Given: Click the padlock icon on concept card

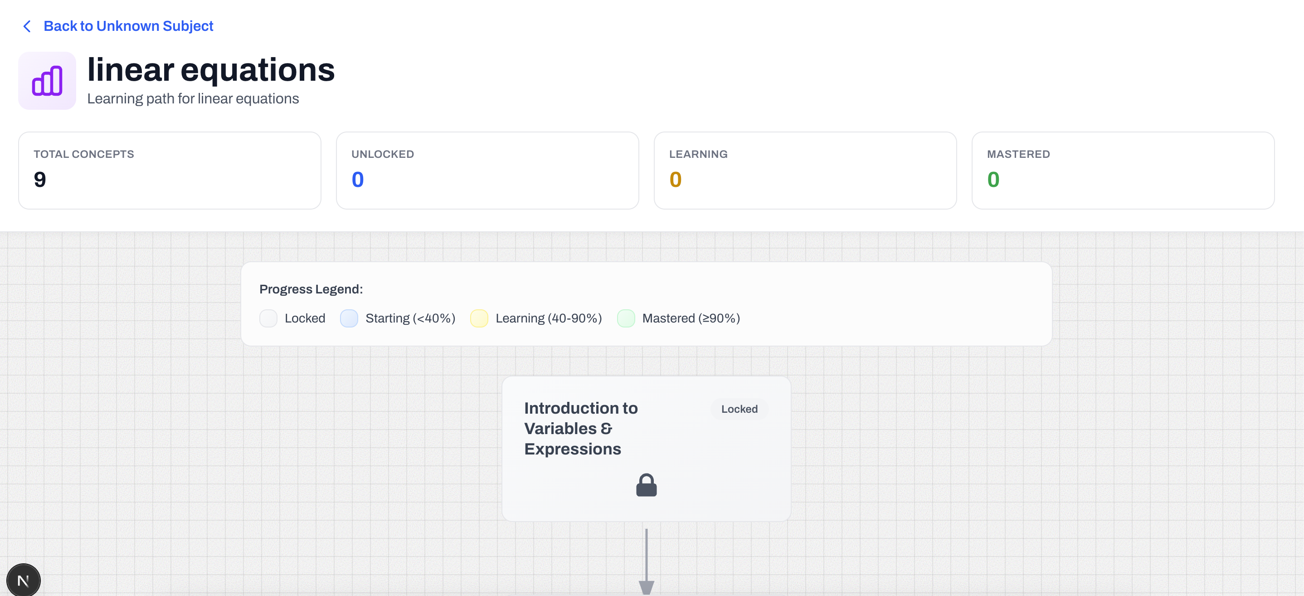Looking at the screenshot, I should tap(646, 485).
